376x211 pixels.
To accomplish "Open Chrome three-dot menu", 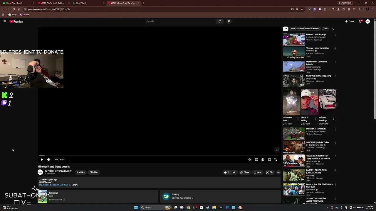I will pyautogui.click(x=372, y=9).
